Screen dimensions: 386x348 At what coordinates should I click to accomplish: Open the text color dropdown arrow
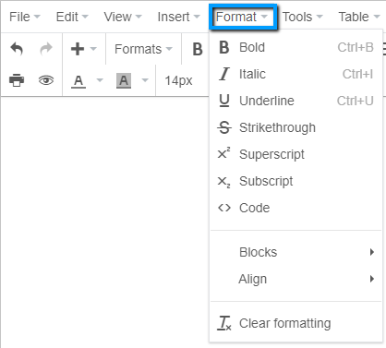point(100,80)
